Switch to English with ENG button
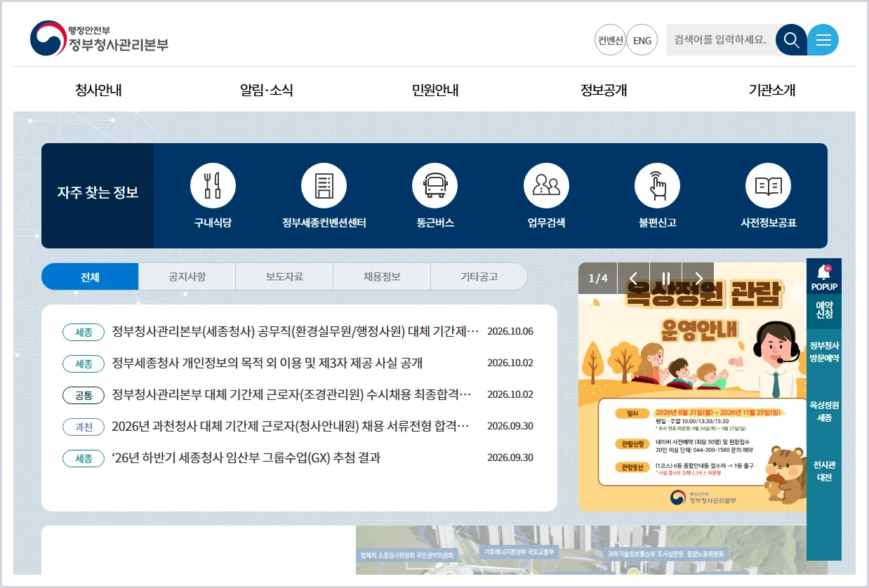Image resolution: width=869 pixels, height=588 pixels. [642, 40]
